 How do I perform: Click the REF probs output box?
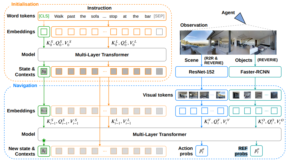(256, 151)
